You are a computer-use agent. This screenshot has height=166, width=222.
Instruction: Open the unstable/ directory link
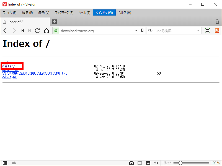10,70
